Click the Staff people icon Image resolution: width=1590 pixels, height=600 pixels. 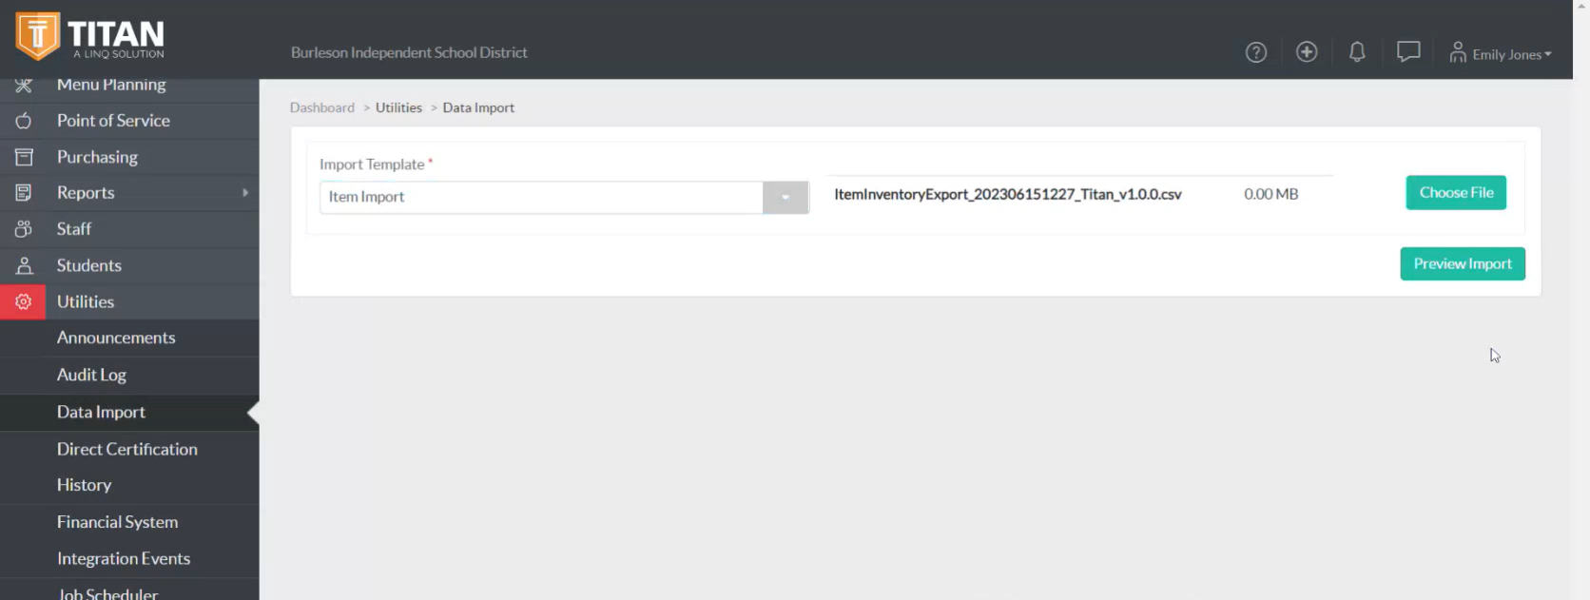[24, 229]
